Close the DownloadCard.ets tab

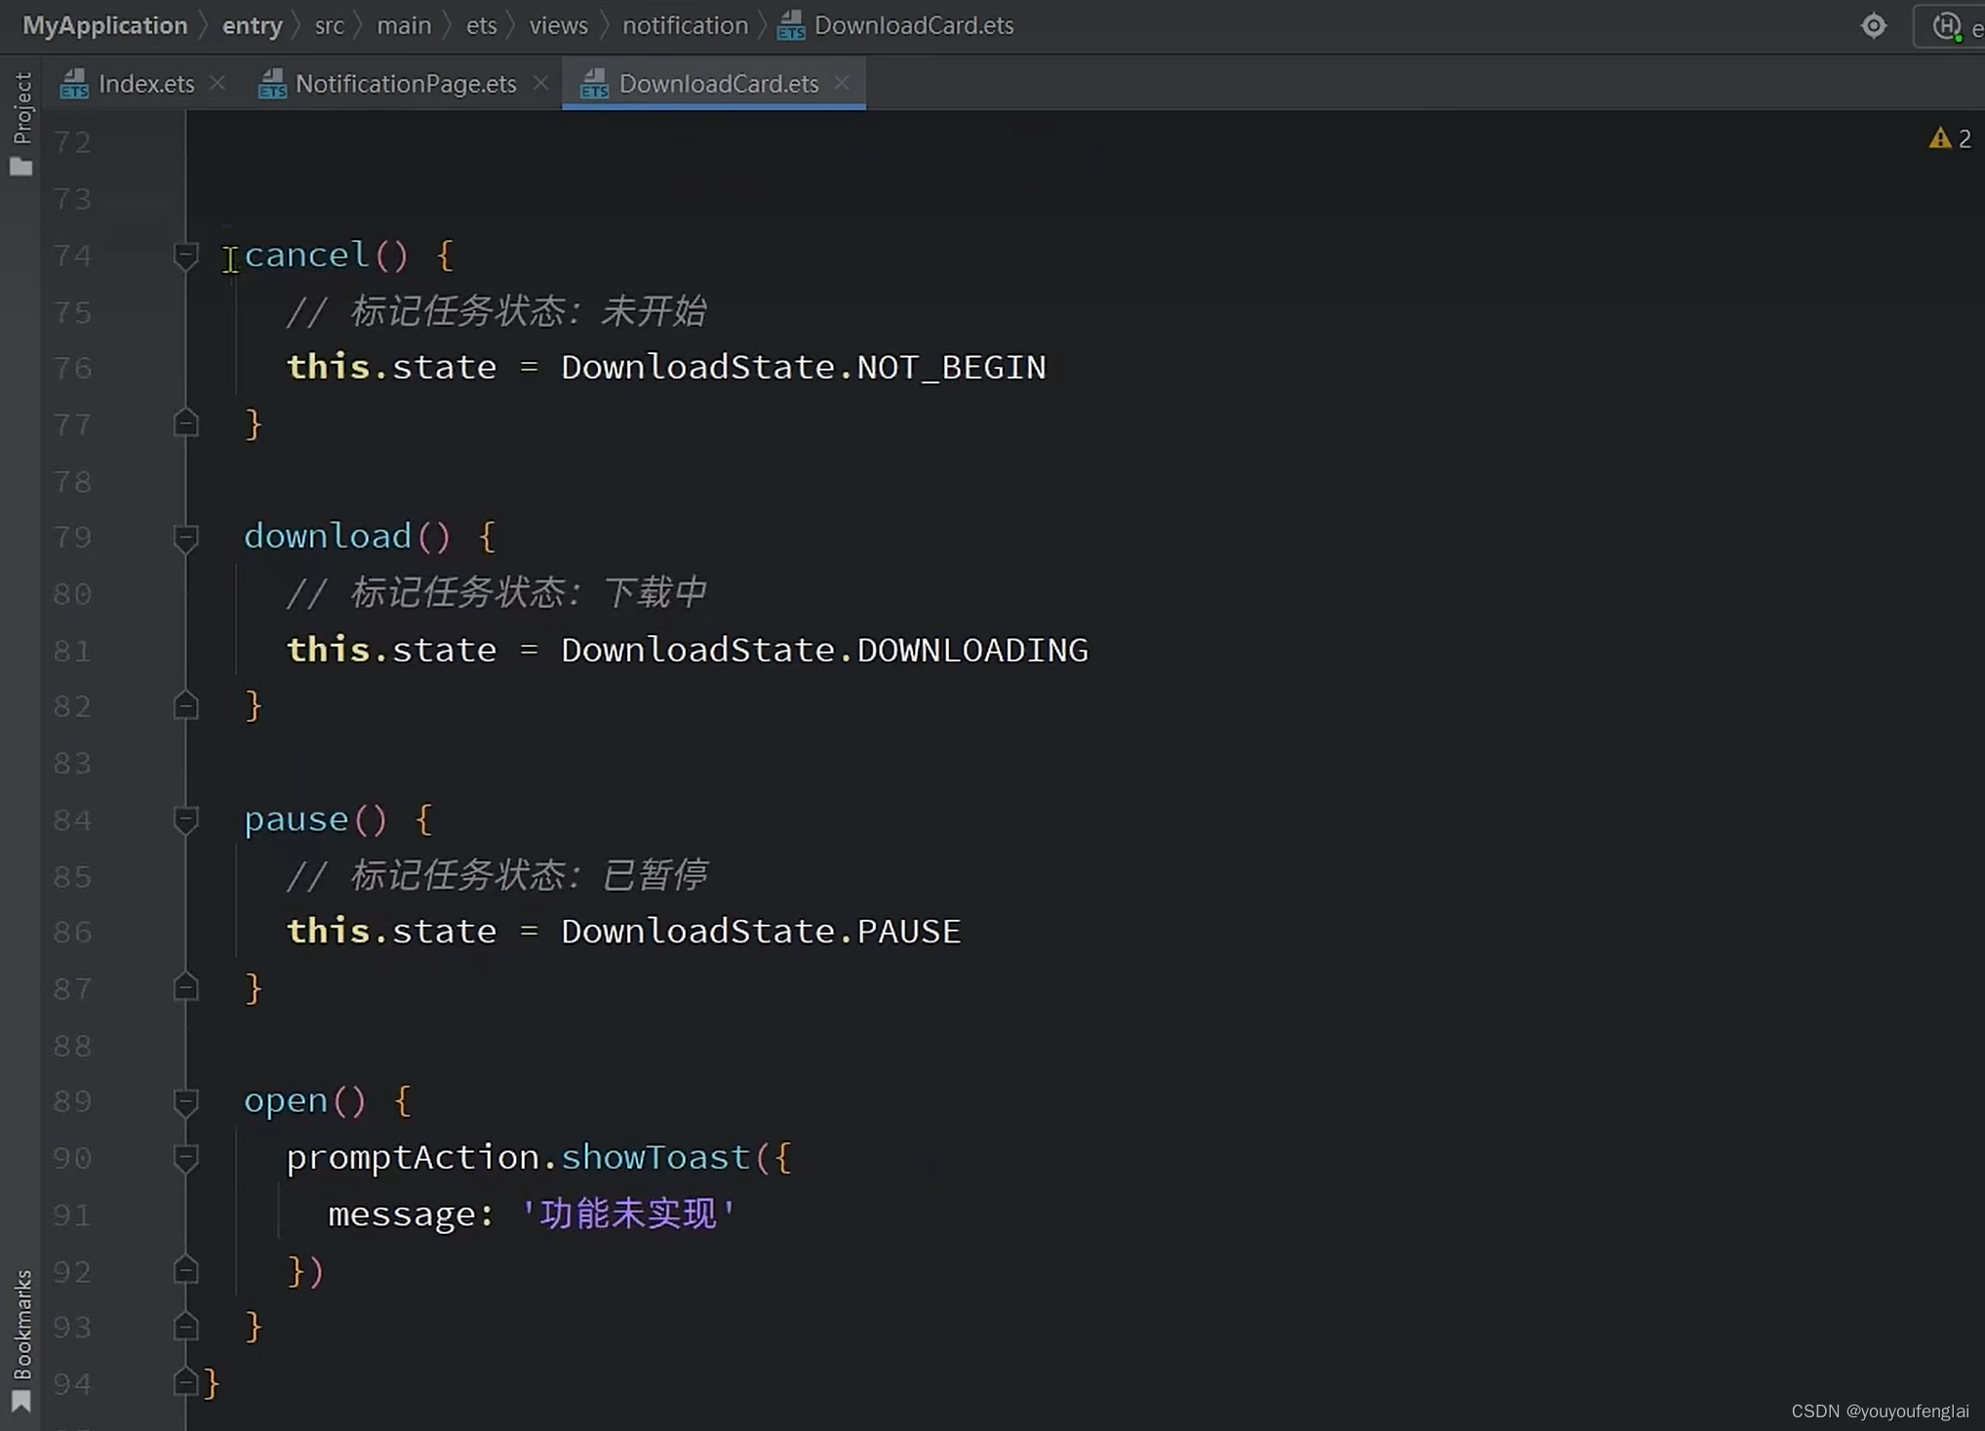pyautogui.click(x=842, y=84)
